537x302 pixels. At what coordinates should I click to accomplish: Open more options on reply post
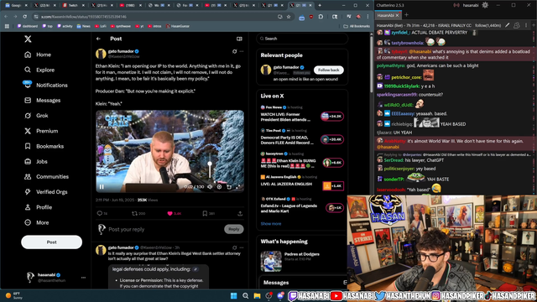point(242,247)
